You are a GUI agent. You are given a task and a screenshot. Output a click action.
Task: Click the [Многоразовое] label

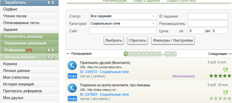coord(183,76)
